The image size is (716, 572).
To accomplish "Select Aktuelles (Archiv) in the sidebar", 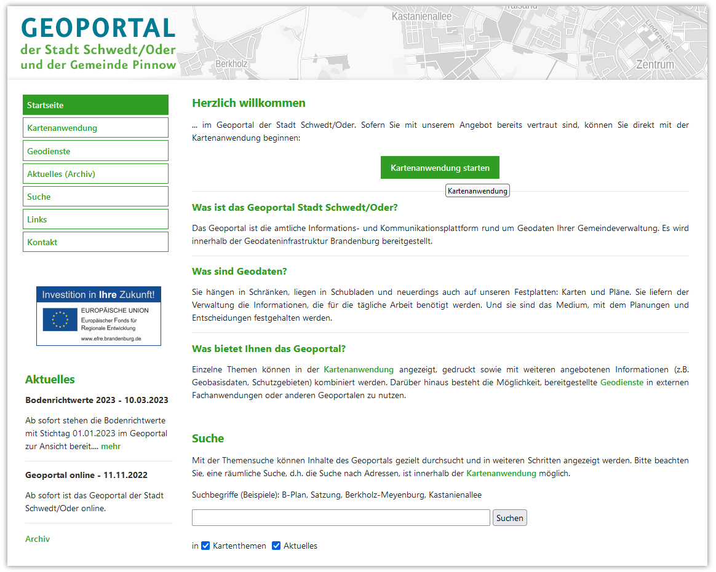I will [95, 173].
